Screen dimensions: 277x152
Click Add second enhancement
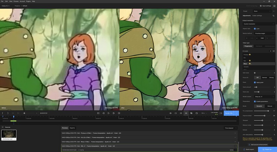(x=258, y=145)
